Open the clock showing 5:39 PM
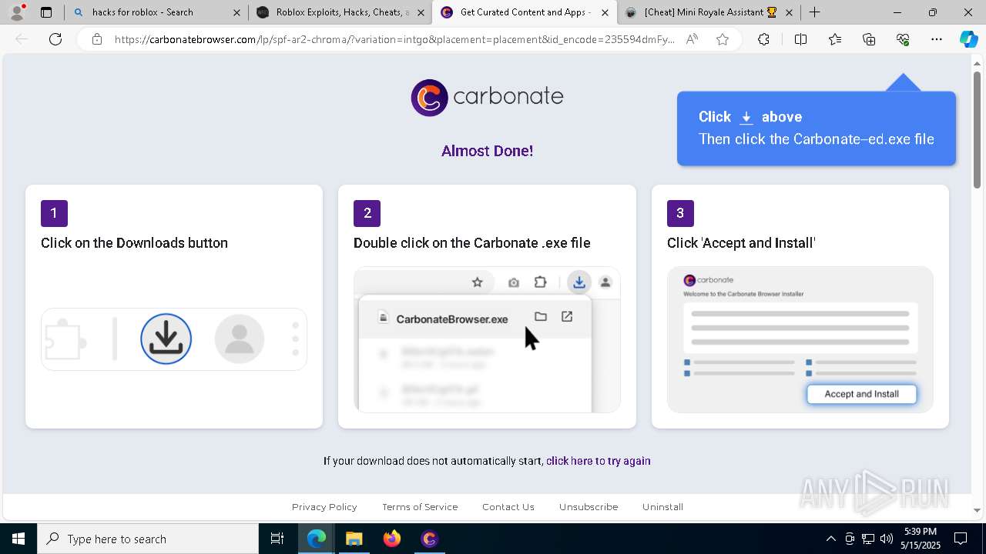This screenshot has height=554, width=986. pyautogui.click(x=921, y=539)
